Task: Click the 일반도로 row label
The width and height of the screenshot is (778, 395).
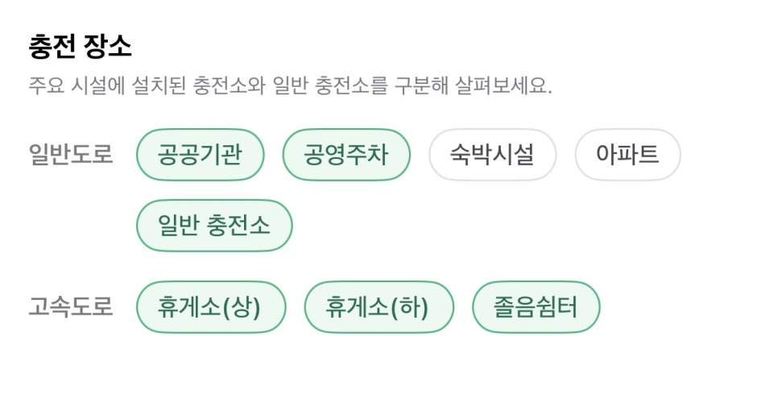Action: (71, 155)
